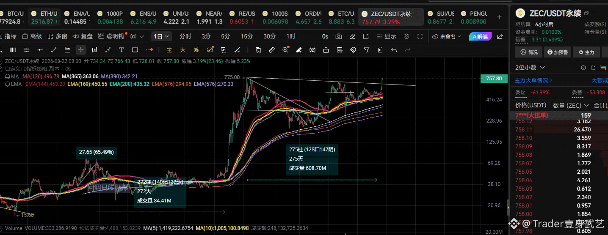
Task: Click the 显示 display options
Action: [x=386, y=37]
